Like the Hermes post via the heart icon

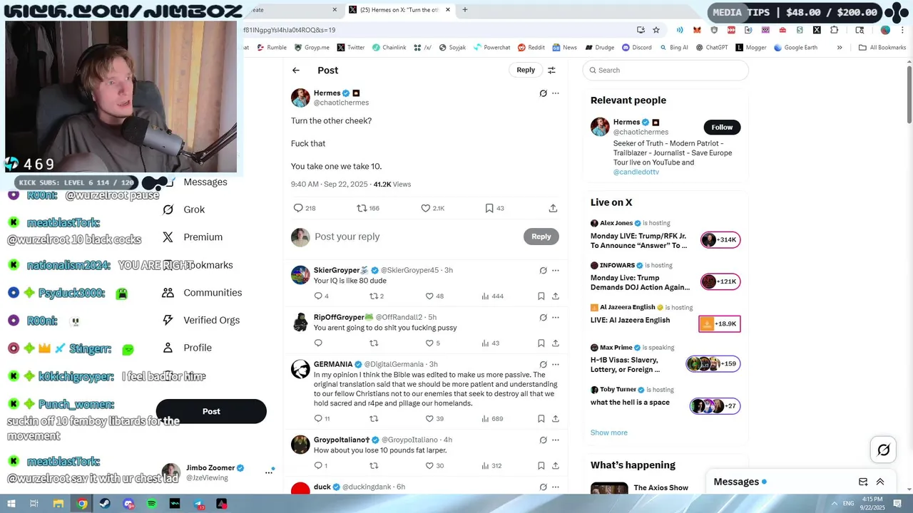pos(426,208)
